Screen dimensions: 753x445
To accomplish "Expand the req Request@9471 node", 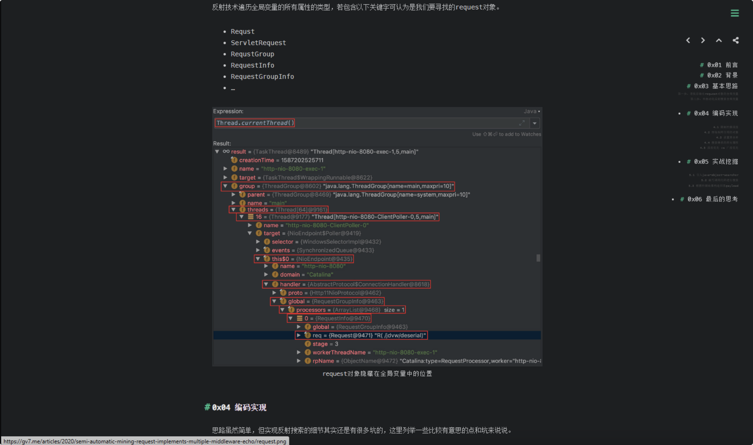I will tap(299, 335).
